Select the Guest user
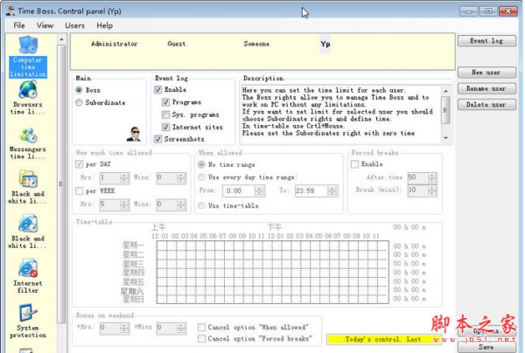Viewport: 525px width, 353px height. point(177,44)
